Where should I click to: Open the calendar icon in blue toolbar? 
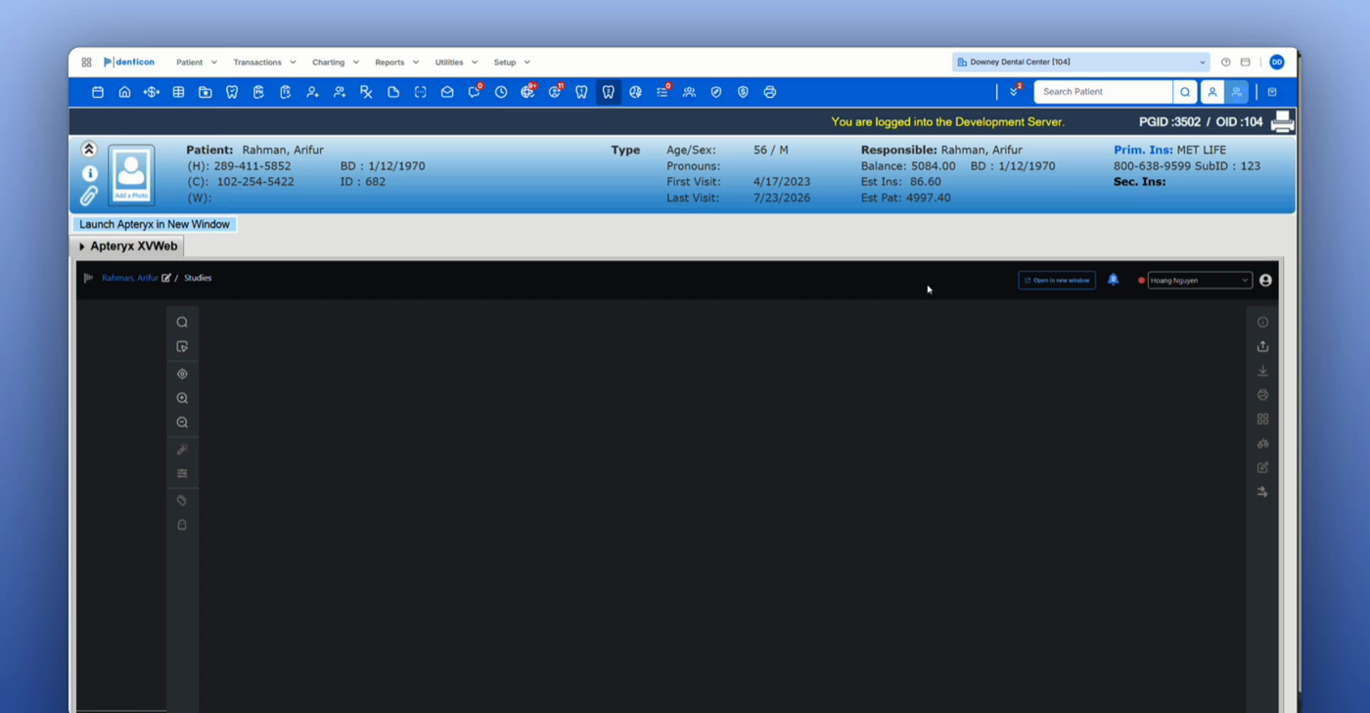coord(98,92)
